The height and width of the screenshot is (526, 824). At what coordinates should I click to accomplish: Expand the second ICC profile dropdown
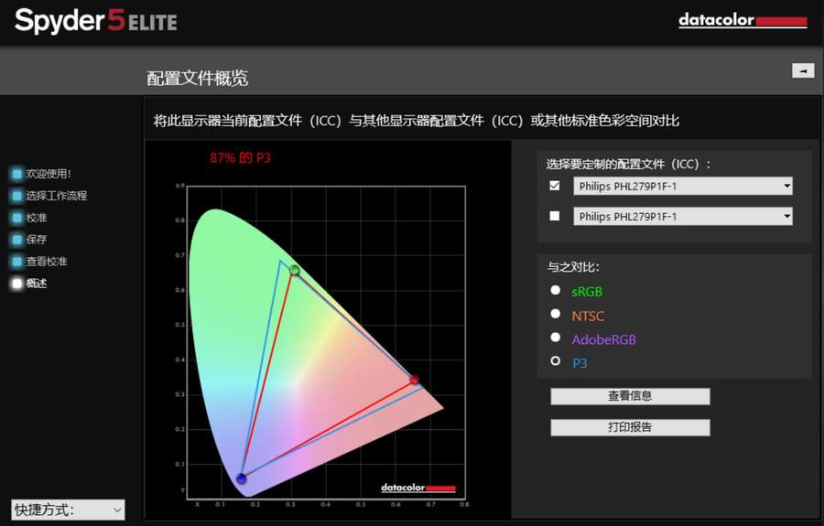pyautogui.click(x=682, y=217)
